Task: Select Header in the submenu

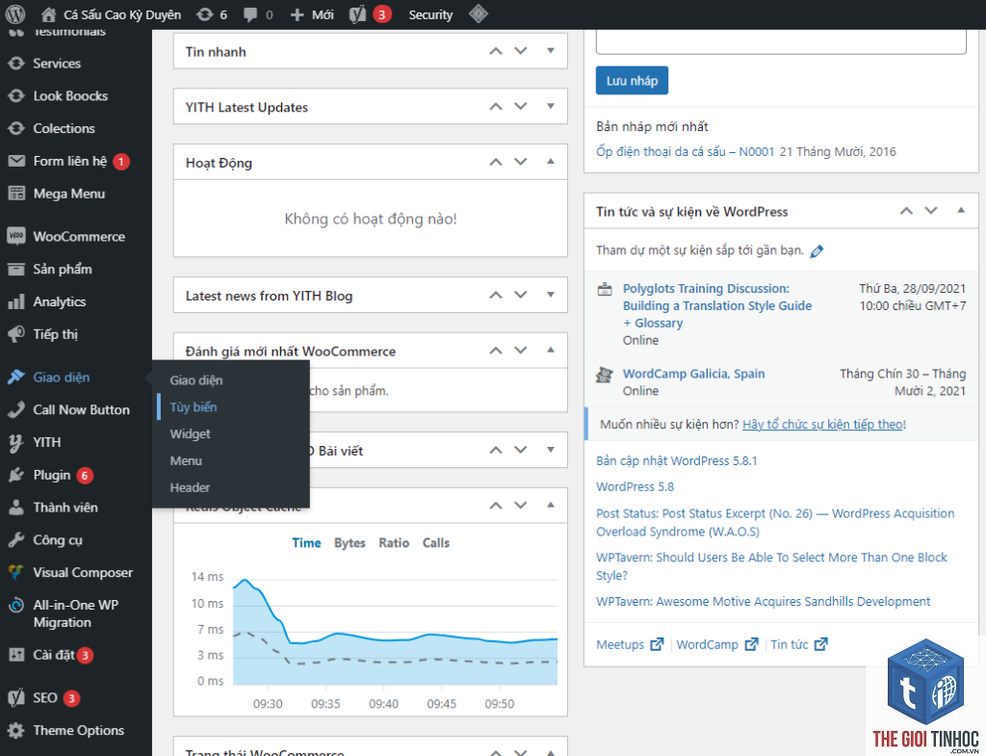Action: [x=190, y=487]
